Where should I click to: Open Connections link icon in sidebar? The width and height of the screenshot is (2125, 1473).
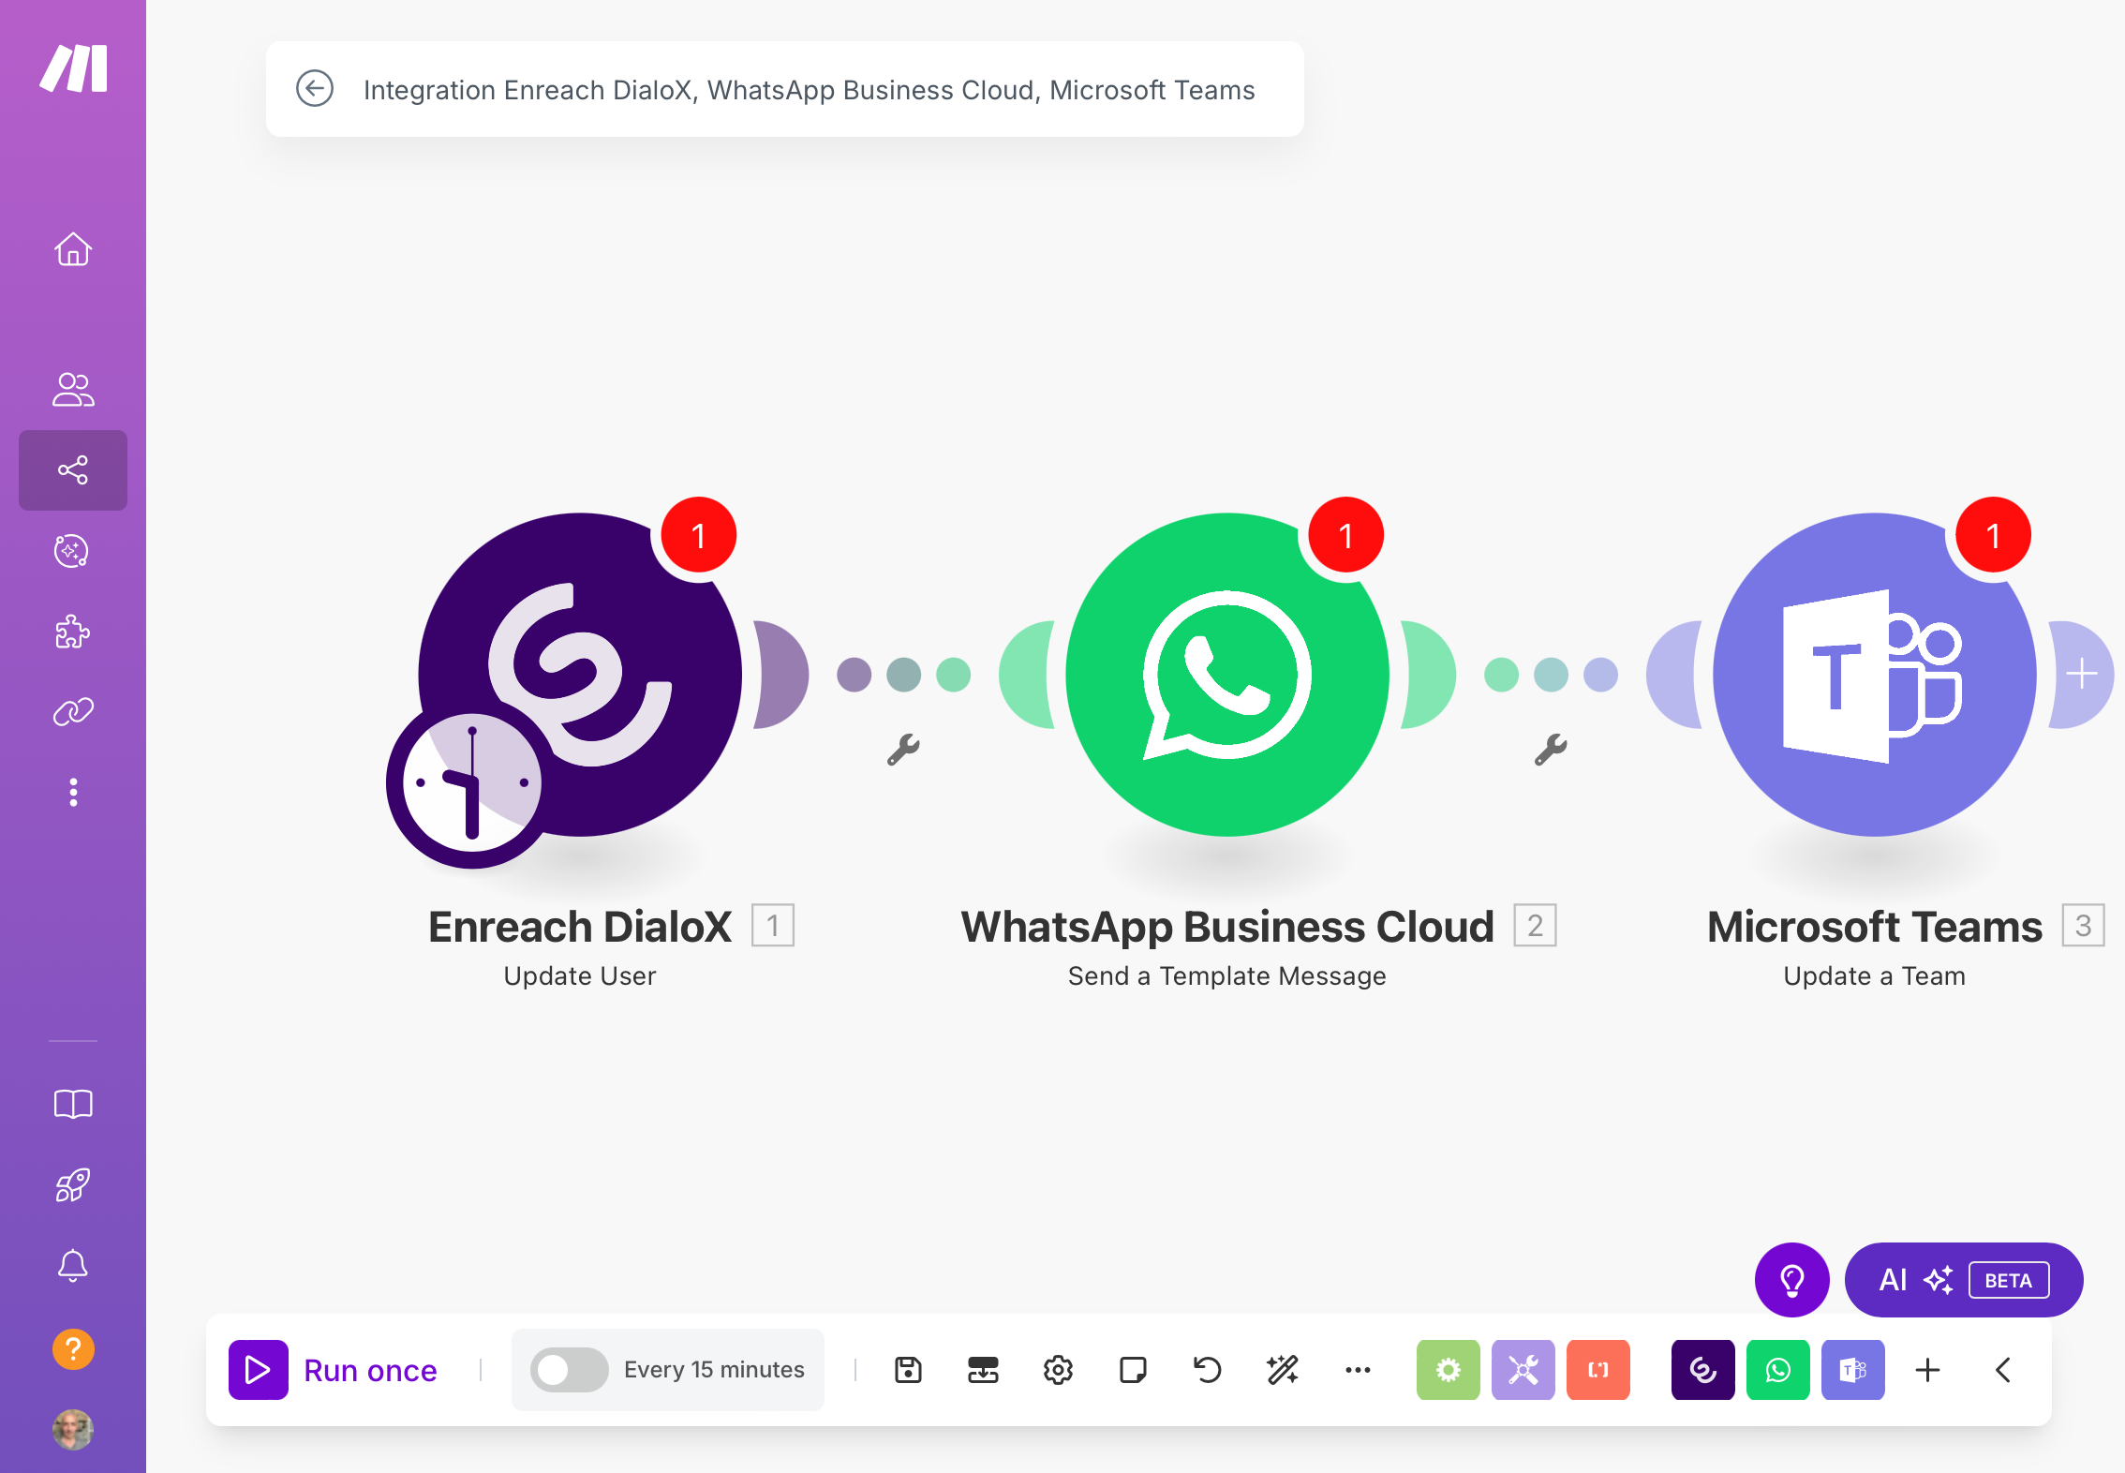(73, 712)
